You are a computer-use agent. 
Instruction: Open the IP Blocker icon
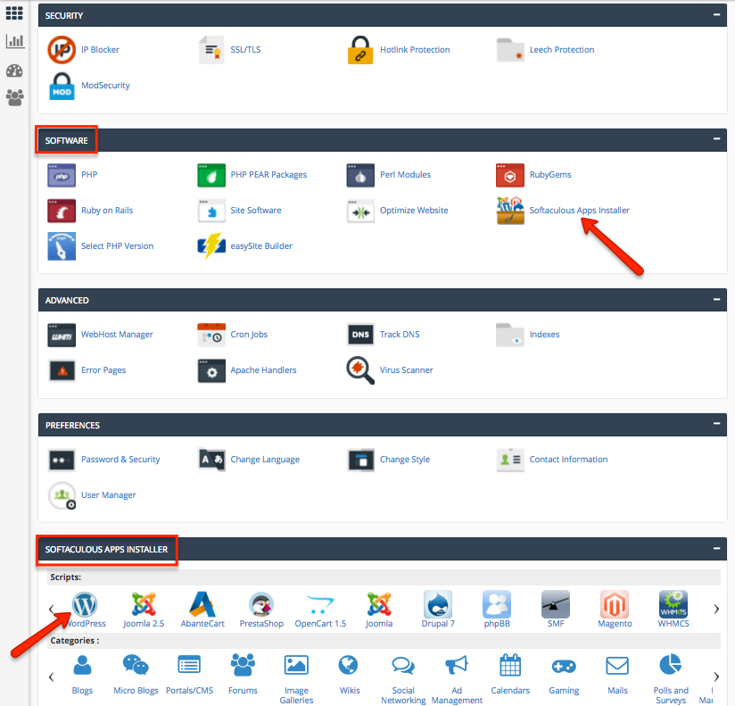tap(62, 50)
